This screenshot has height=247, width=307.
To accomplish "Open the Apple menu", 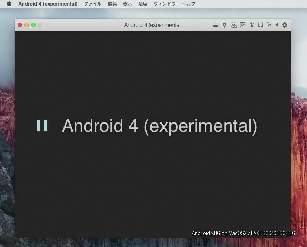I will [x=9, y=4].
